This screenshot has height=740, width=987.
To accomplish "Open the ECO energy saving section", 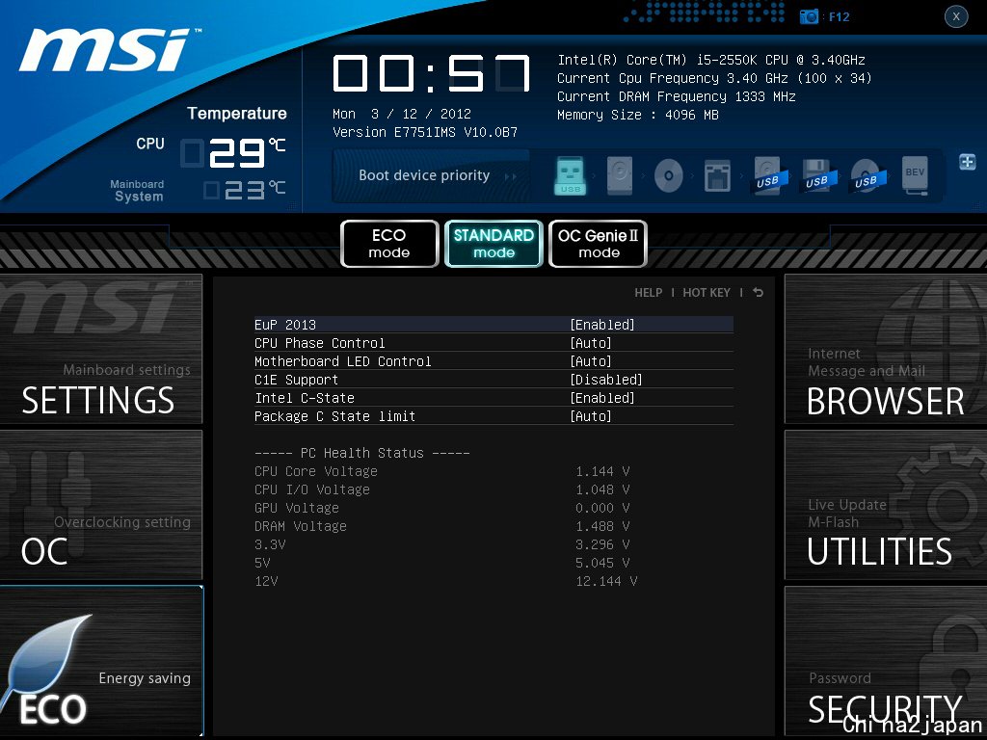I will click(x=101, y=661).
